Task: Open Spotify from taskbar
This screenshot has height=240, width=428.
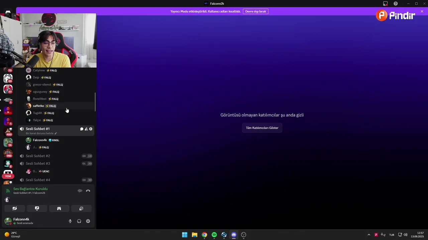Action: 214,235
